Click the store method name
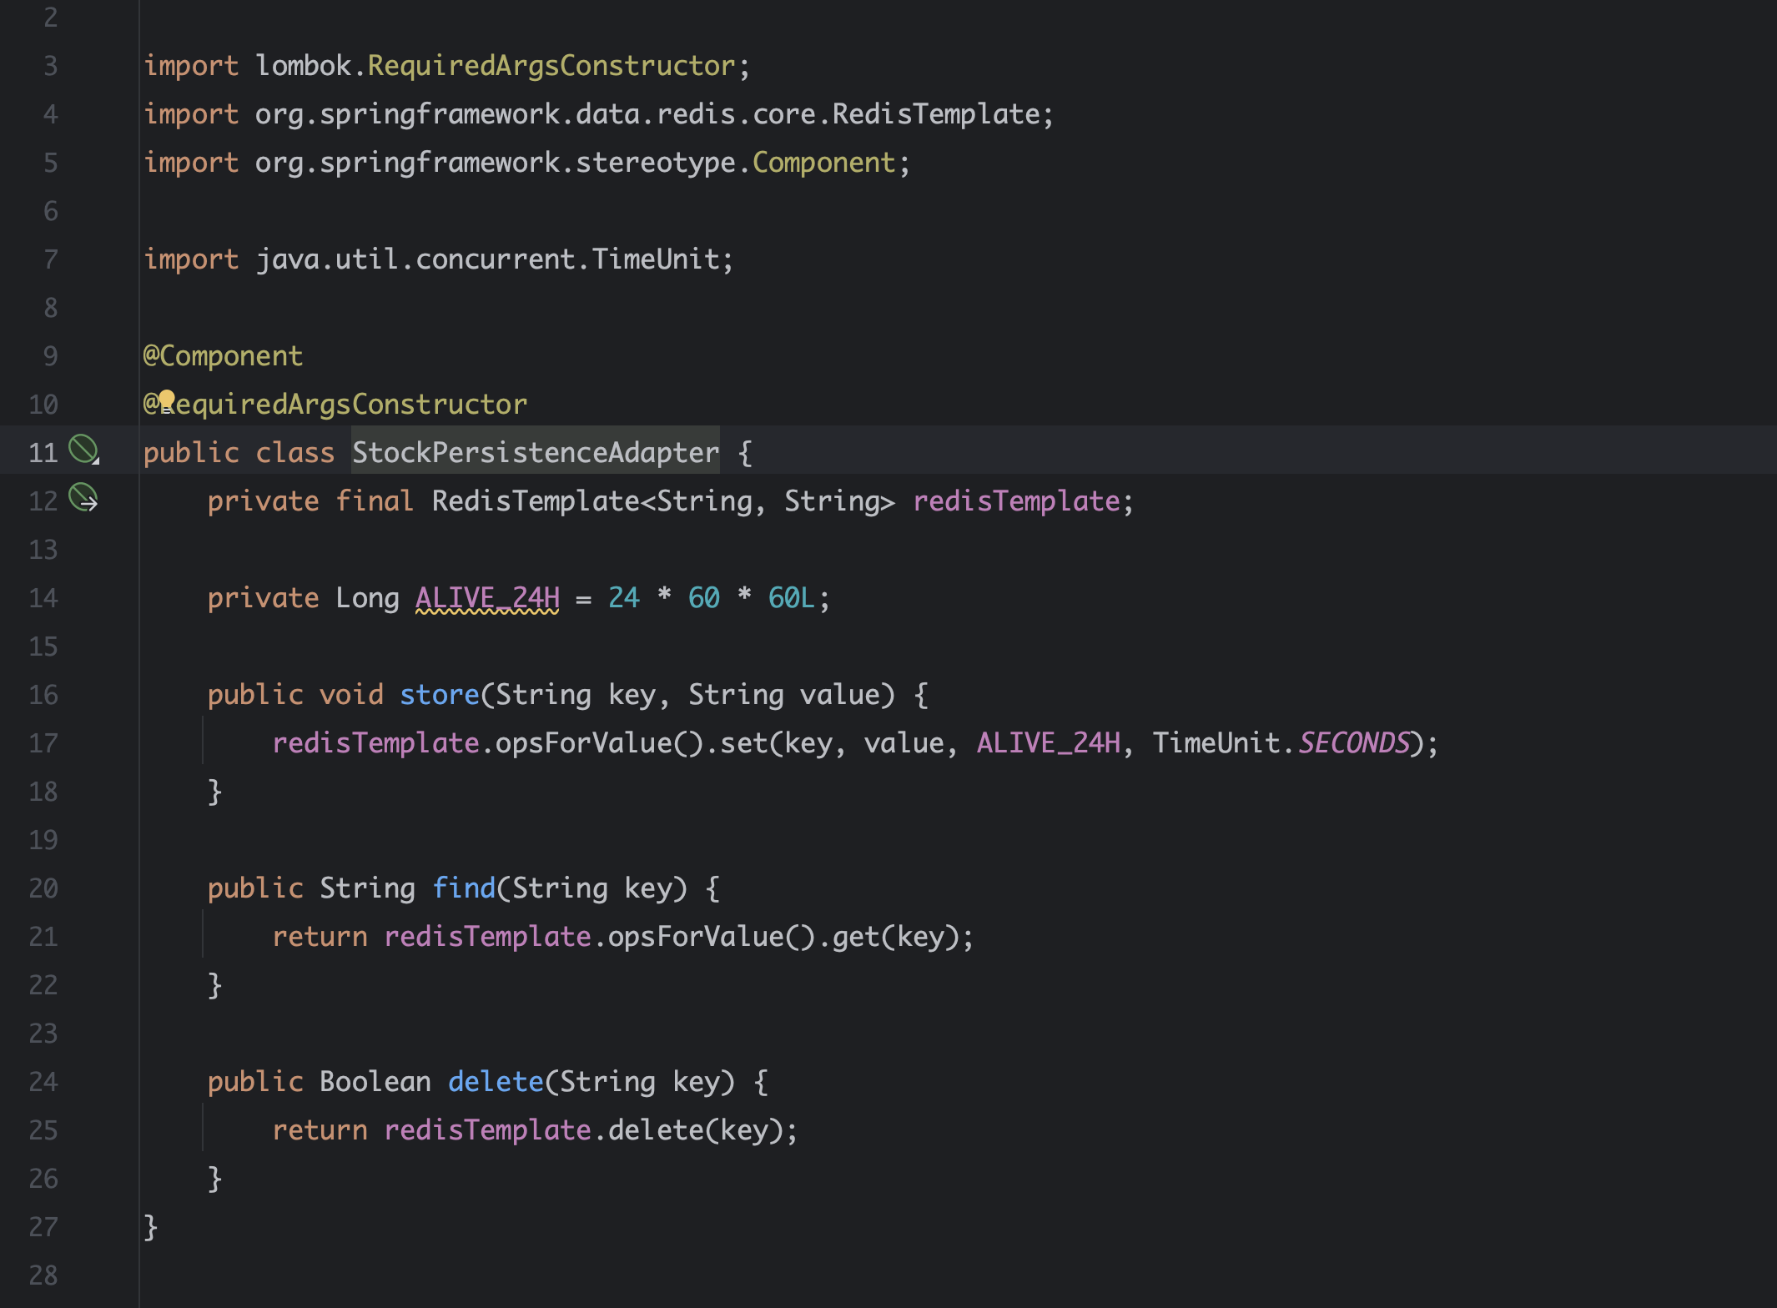1777x1308 pixels. (x=439, y=694)
